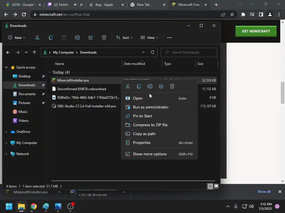Click the Rename icon in Explorer toolbar

(77, 37)
